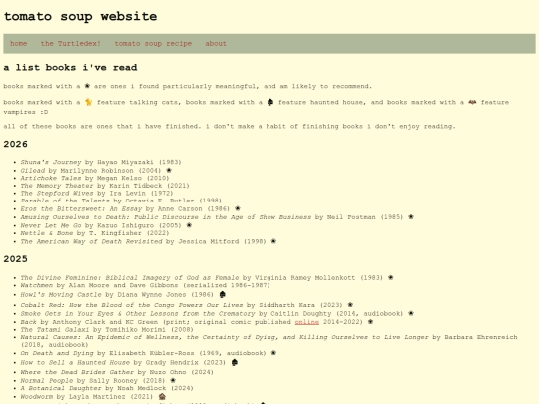Select the Artichoke Tales list entry

tap(95, 178)
